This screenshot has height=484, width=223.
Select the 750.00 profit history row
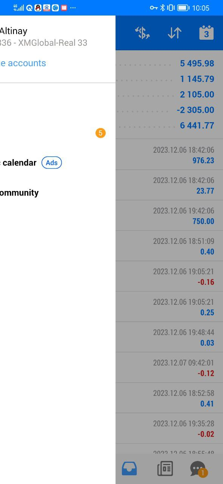pos(169,216)
